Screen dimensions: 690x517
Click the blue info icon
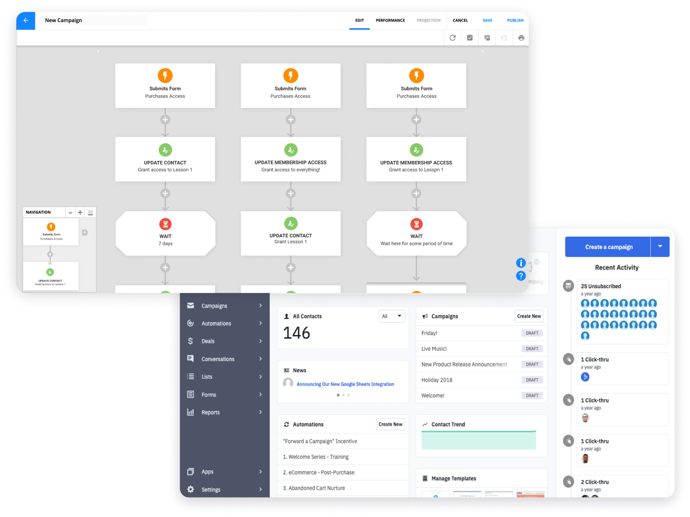[x=520, y=263]
